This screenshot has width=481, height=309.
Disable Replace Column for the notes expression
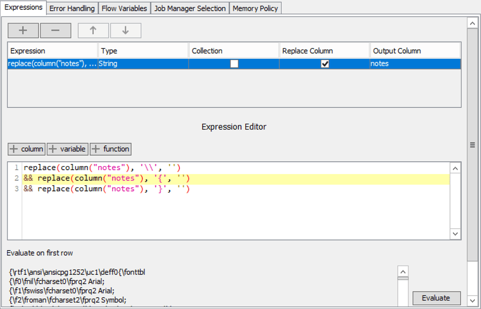click(x=325, y=63)
